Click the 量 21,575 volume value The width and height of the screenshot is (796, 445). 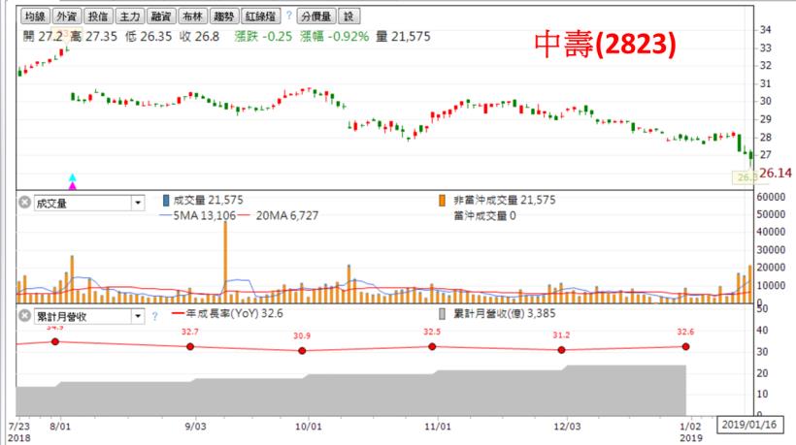(403, 37)
